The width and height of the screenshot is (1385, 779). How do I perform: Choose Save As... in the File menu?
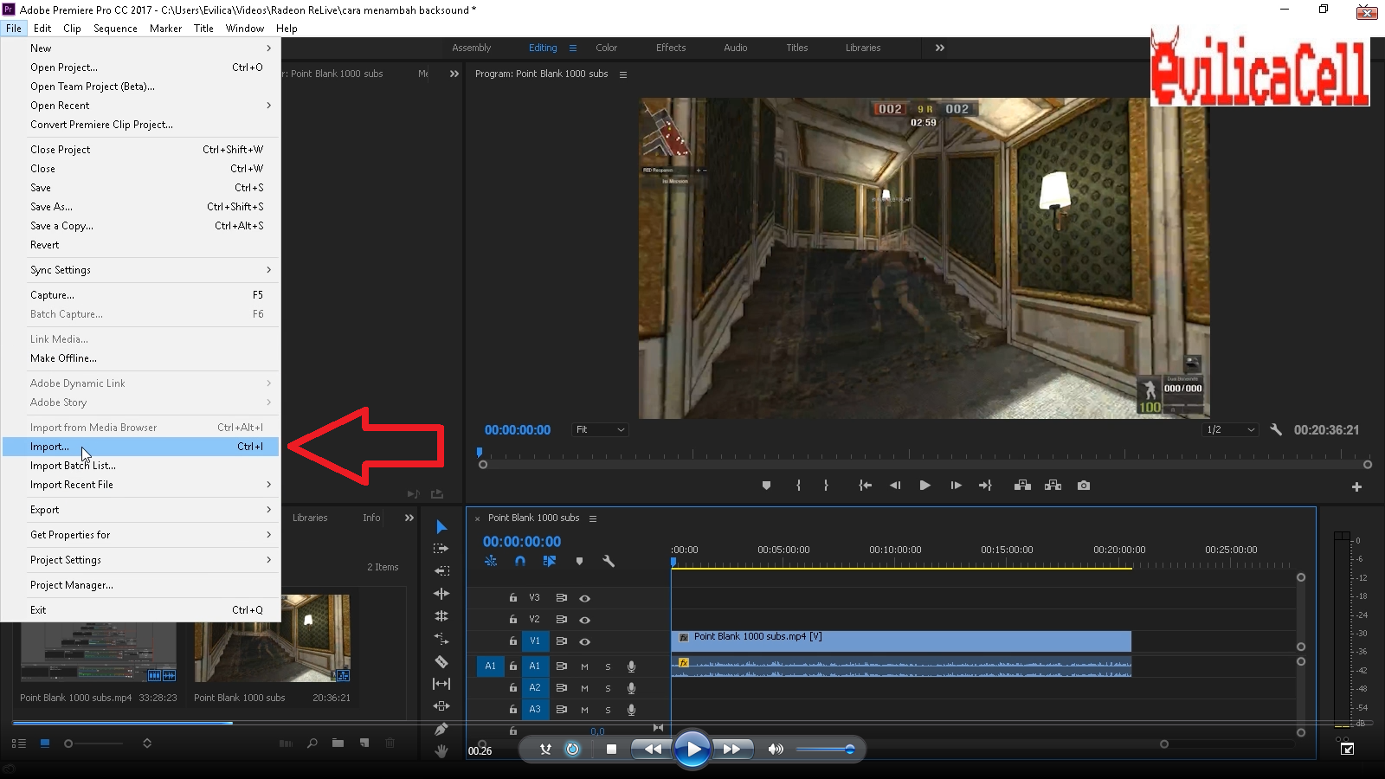coord(140,207)
